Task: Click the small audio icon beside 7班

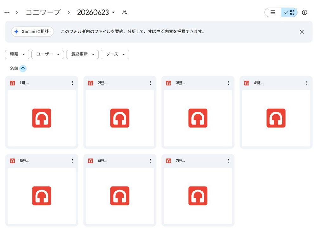Action: click(169, 161)
